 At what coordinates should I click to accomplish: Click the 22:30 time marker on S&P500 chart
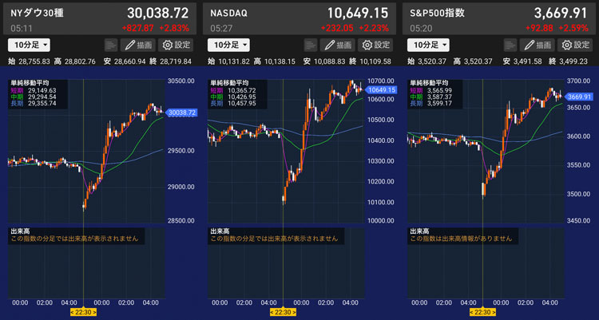(x=482, y=312)
